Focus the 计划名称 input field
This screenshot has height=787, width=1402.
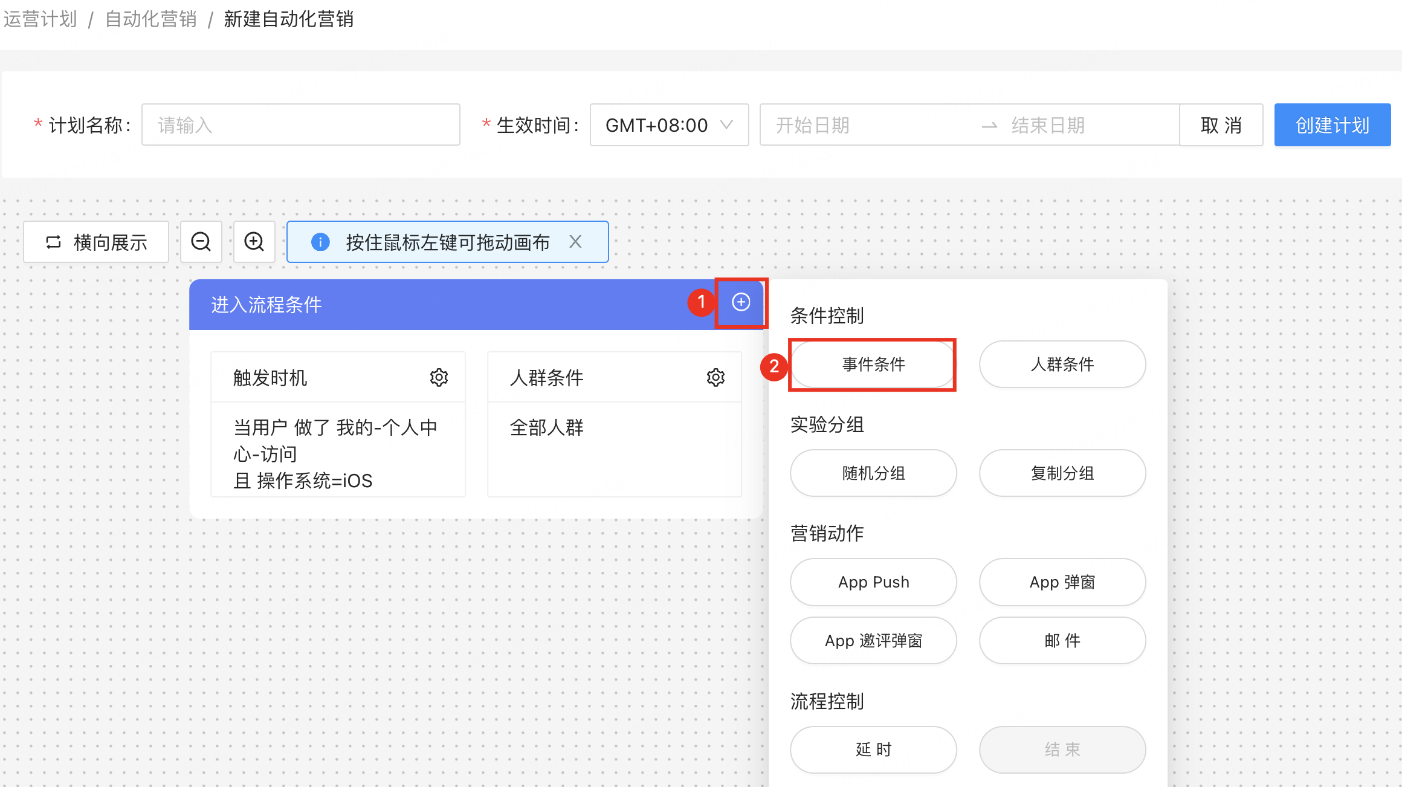coord(301,125)
